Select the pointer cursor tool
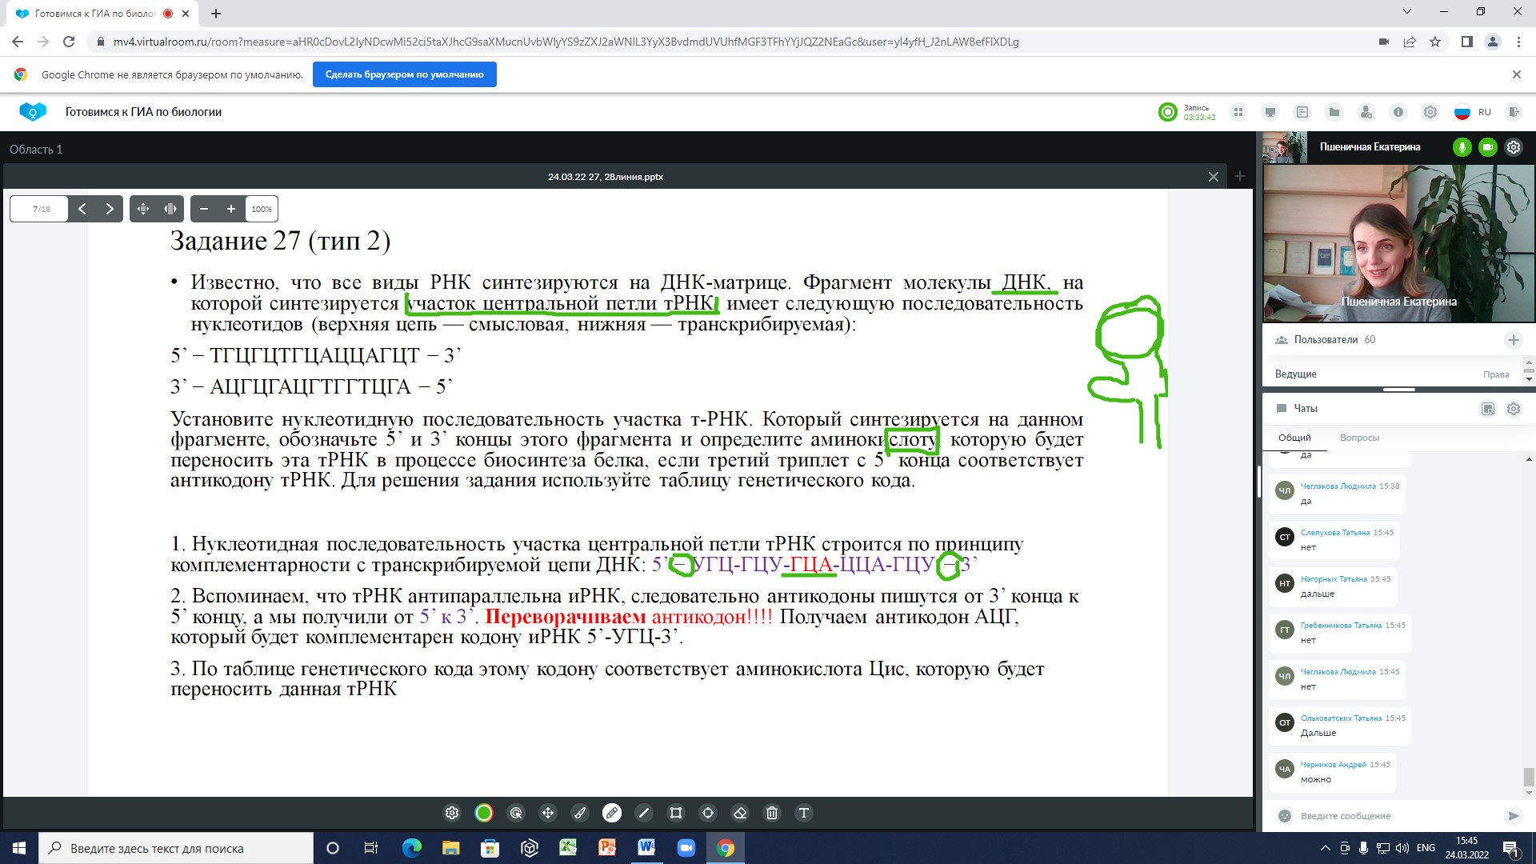 516,813
